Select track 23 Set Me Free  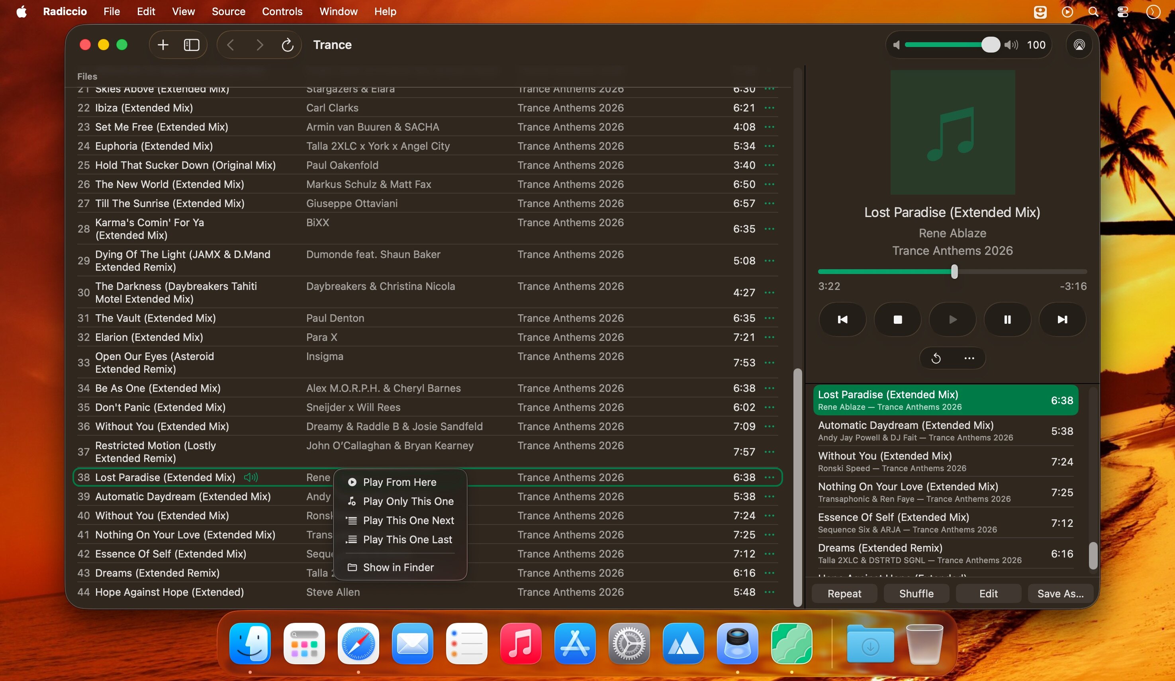pos(427,127)
